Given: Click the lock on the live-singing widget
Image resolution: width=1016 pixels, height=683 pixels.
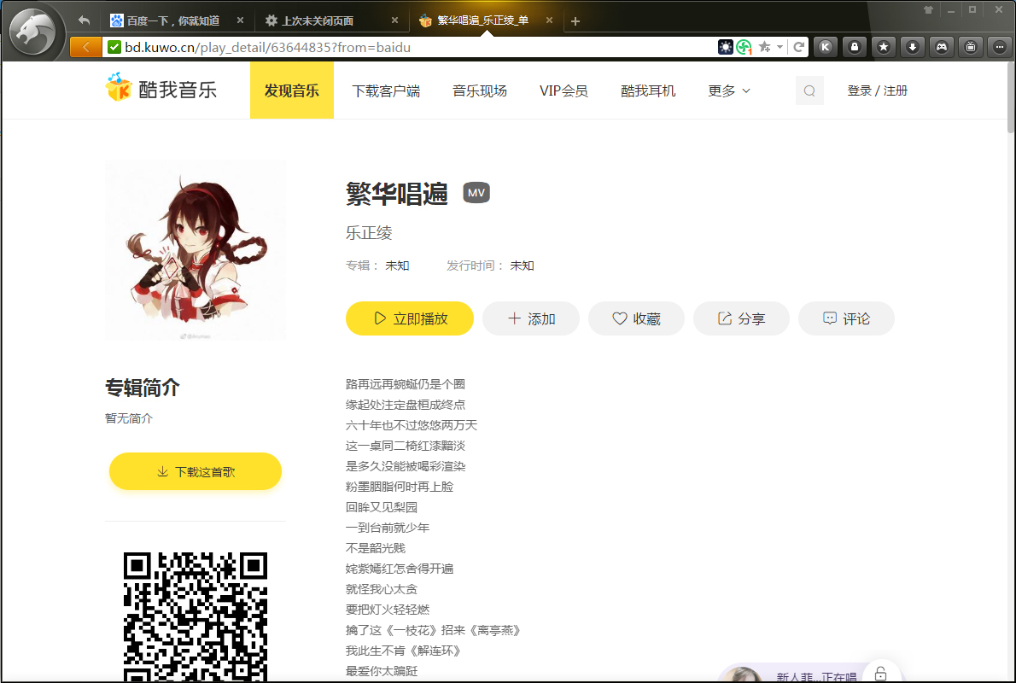Looking at the screenshot, I should (x=880, y=674).
